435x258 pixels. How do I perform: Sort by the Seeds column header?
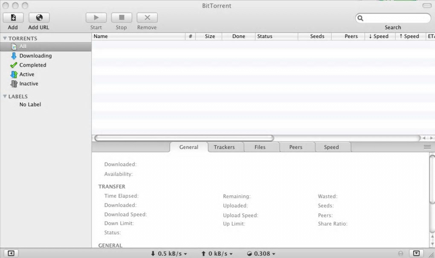point(315,36)
